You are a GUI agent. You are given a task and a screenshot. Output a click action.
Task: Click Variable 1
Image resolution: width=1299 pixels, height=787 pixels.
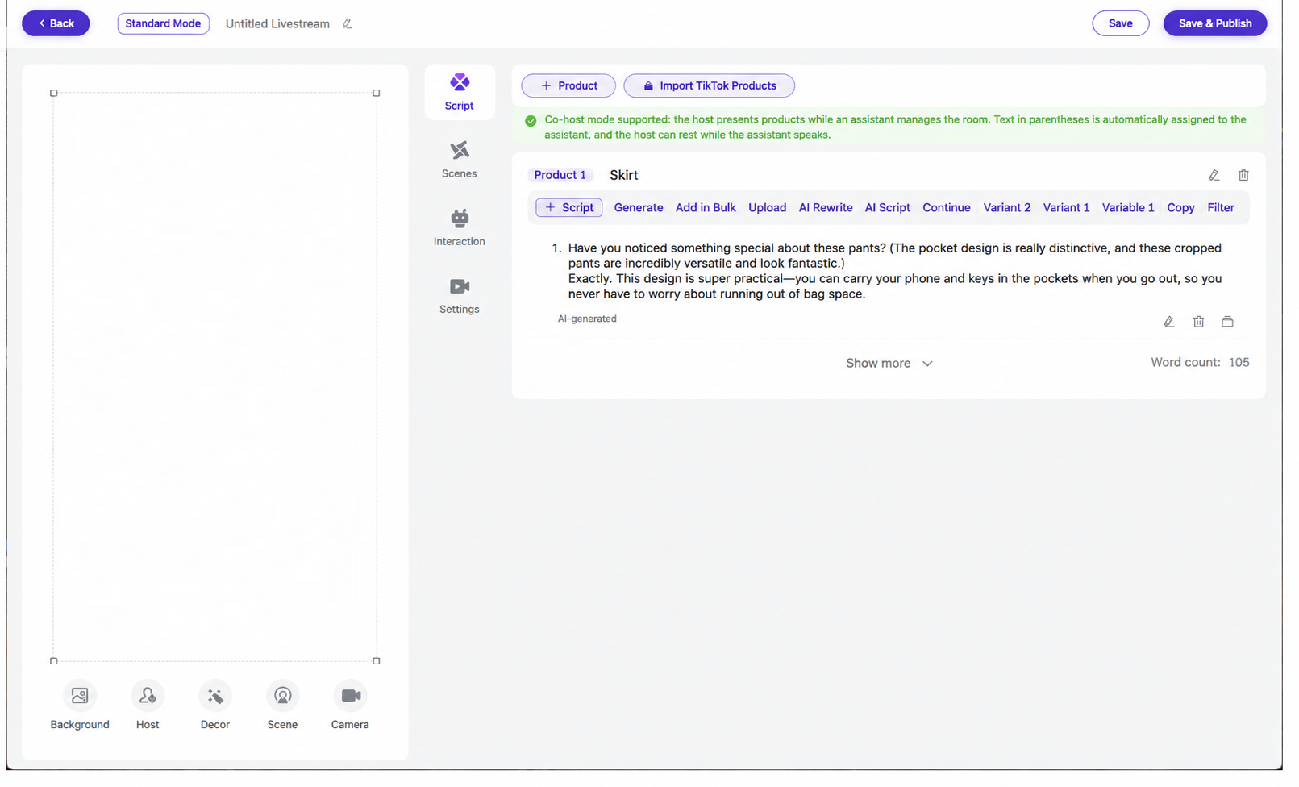click(x=1128, y=207)
